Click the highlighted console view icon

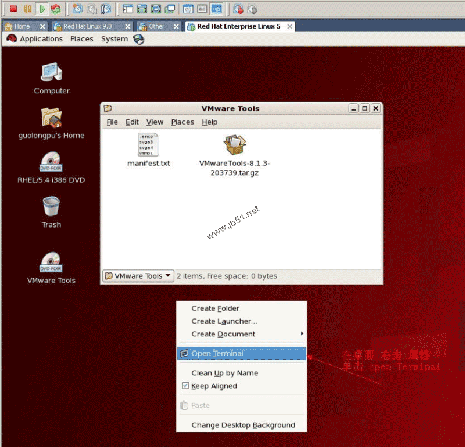pyautogui.click(x=216, y=9)
